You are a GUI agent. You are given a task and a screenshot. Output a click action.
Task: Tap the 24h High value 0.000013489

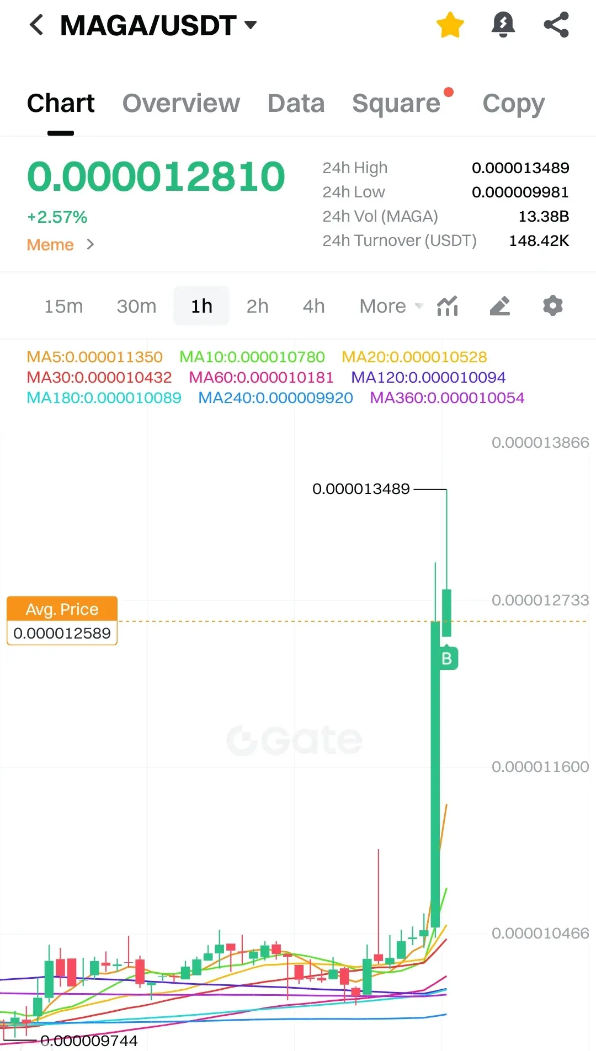tap(520, 168)
